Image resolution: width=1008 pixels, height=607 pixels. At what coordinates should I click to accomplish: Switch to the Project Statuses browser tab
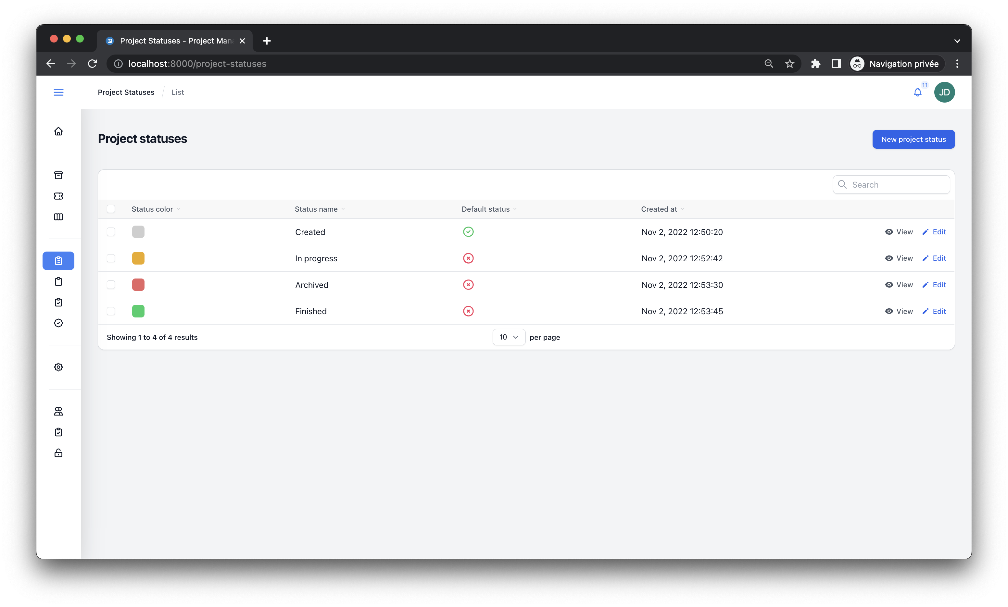(x=176, y=41)
